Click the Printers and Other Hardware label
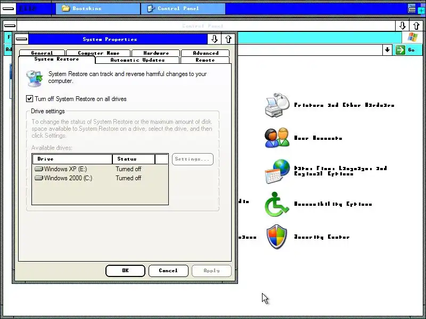This screenshot has height=319, width=426. click(344, 105)
